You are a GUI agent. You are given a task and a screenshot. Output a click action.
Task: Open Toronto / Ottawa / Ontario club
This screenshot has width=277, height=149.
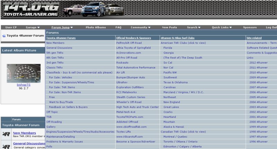[180, 141]
